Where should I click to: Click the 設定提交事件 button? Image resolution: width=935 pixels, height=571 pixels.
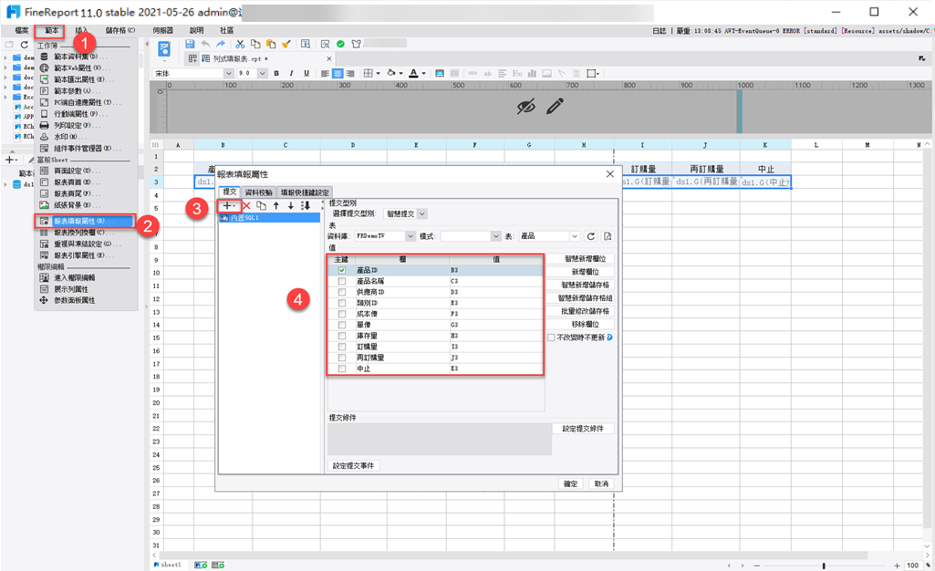pyautogui.click(x=354, y=465)
